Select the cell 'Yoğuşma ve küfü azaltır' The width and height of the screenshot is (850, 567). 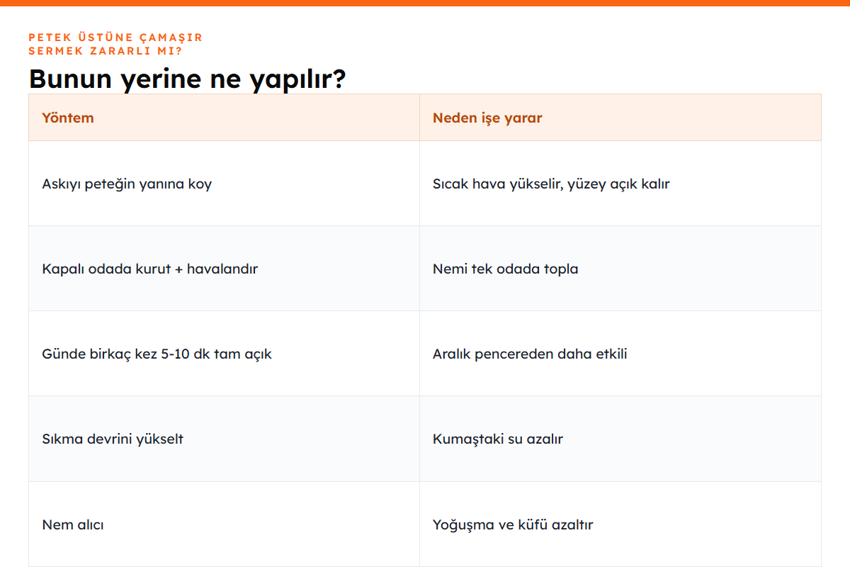click(620, 524)
